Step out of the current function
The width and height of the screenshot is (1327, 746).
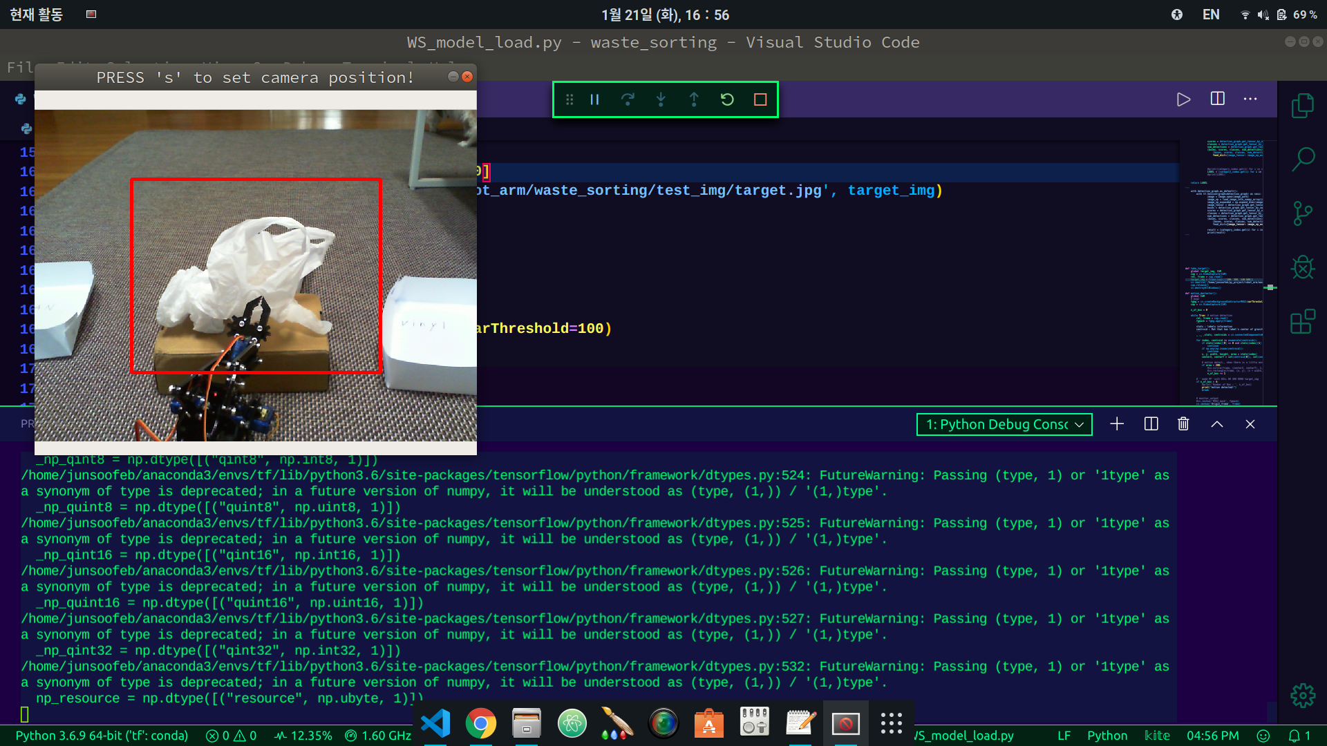(695, 99)
